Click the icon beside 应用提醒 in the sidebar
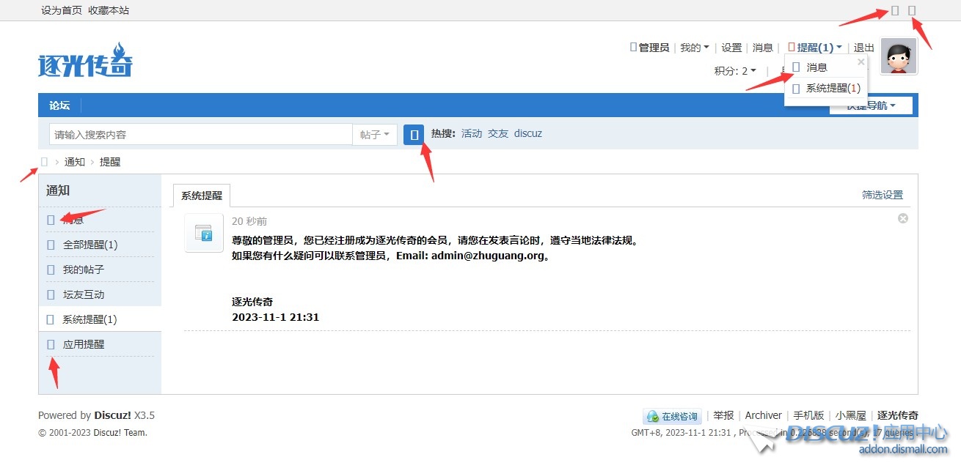 pyautogui.click(x=51, y=344)
